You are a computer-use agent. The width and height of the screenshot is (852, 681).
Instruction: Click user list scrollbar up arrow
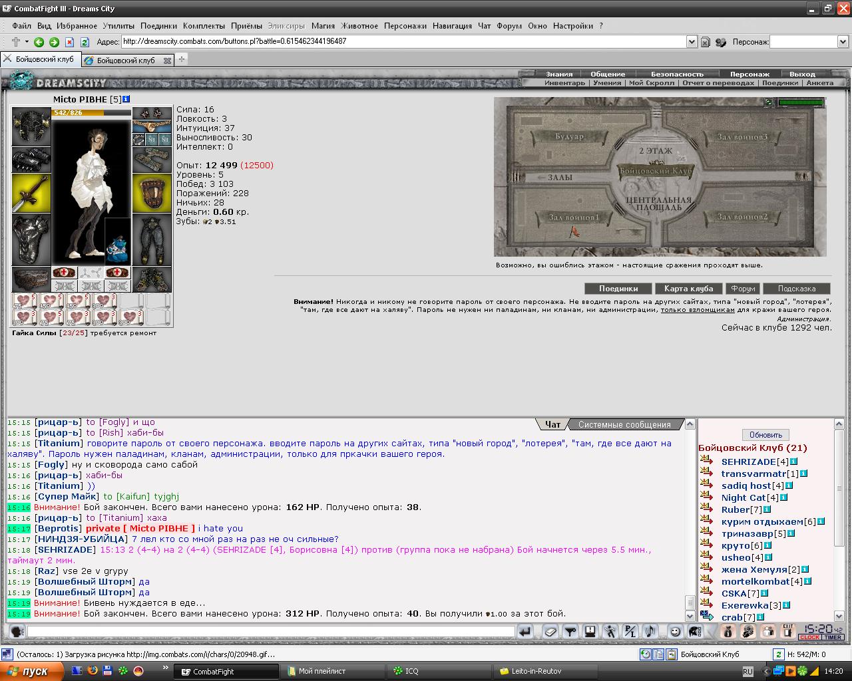pyautogui.click(x=839, y=424)
